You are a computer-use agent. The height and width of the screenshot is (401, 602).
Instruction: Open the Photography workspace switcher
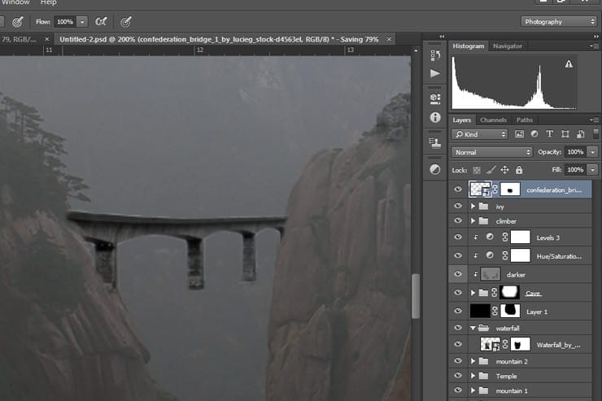coord(558,22)
